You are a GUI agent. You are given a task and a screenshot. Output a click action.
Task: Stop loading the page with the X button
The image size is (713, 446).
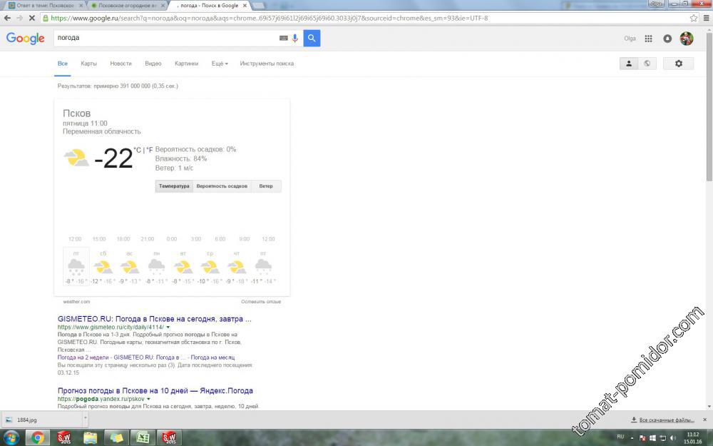point(32,19)
